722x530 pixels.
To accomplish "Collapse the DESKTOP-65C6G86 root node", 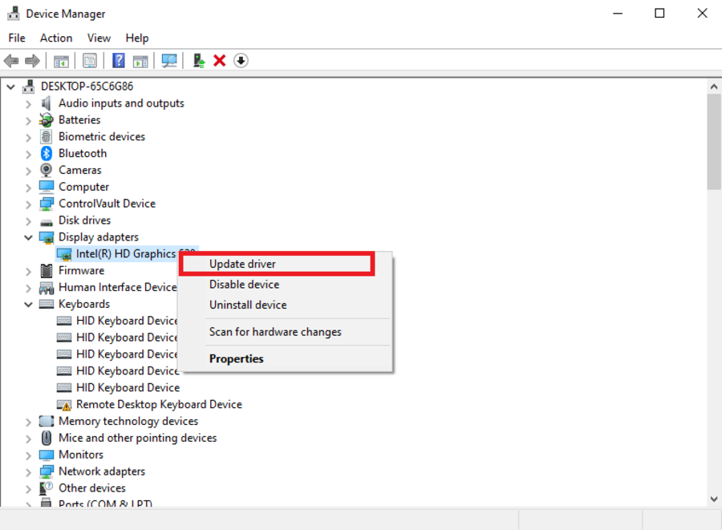I will [11, 87].
